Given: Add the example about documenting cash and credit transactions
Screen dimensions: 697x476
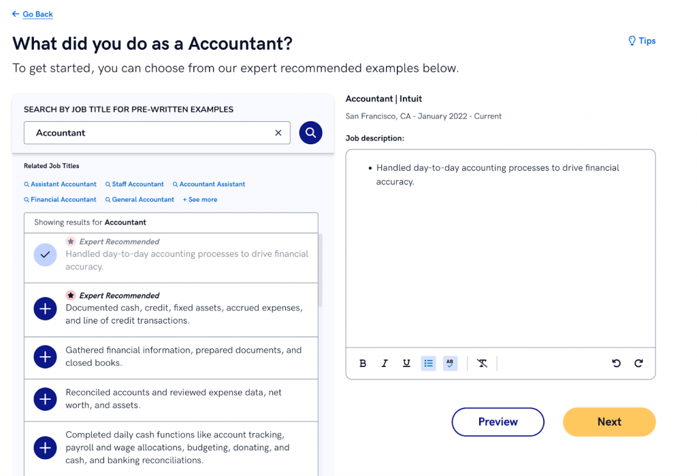Looking at the screenshot, I should 45,308.
